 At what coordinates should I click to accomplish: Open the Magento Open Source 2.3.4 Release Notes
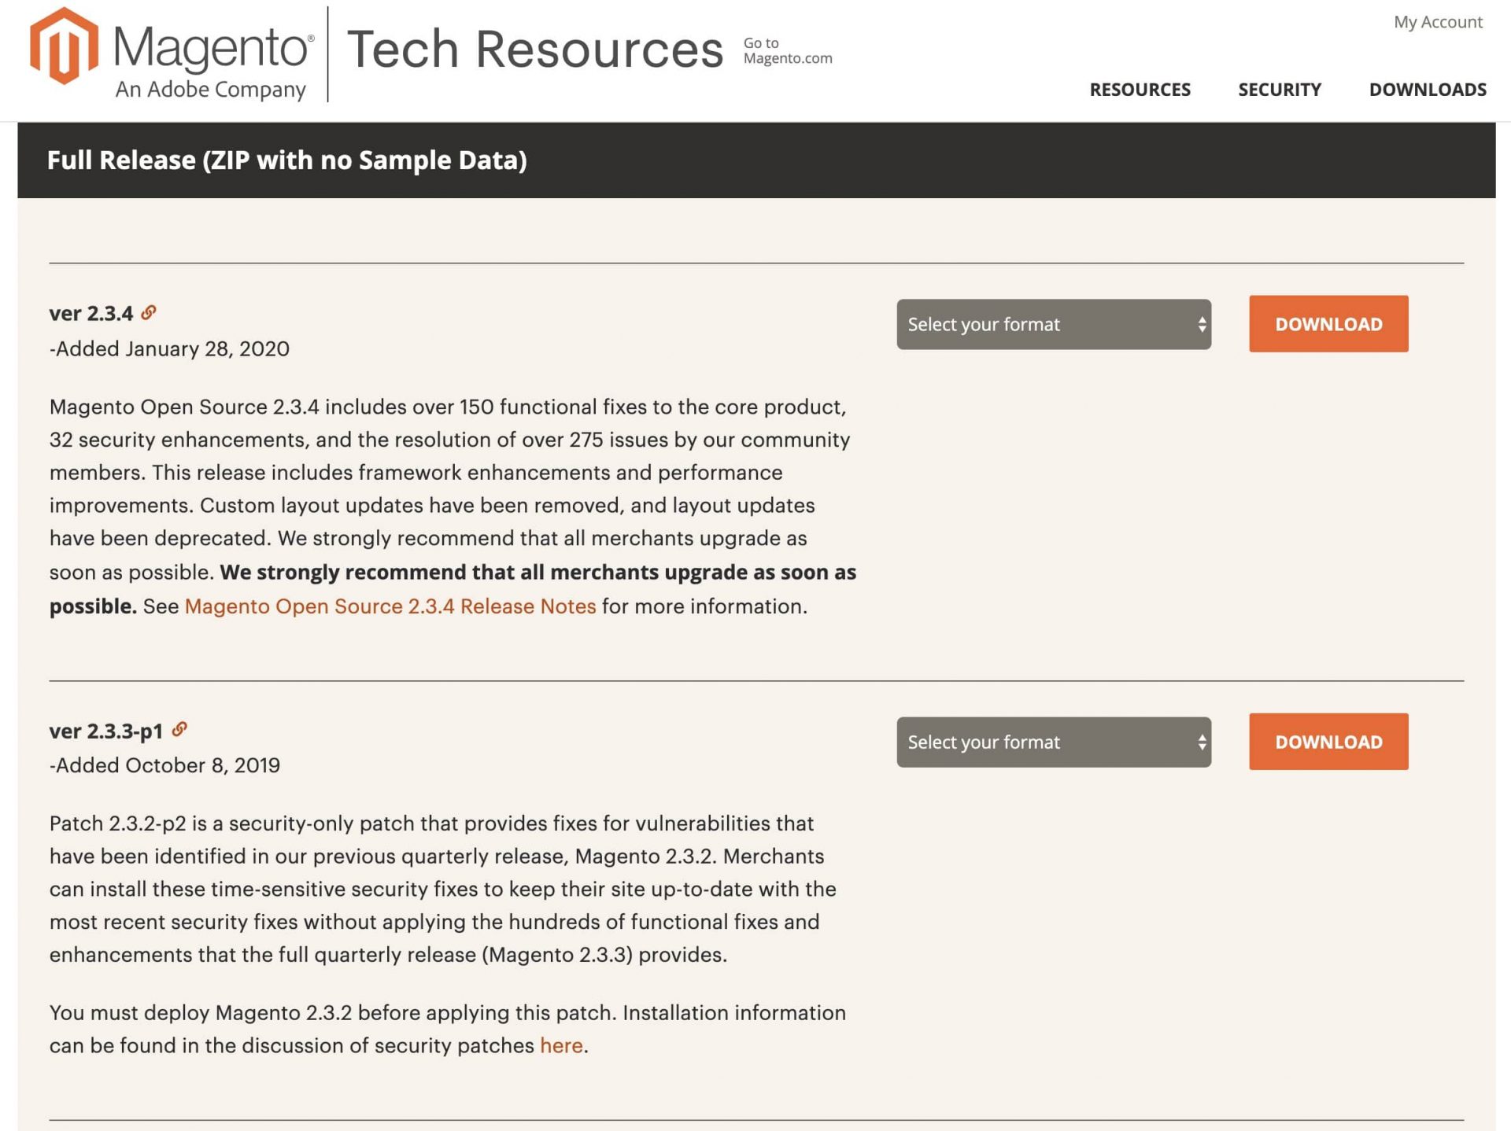pos(389,606)
